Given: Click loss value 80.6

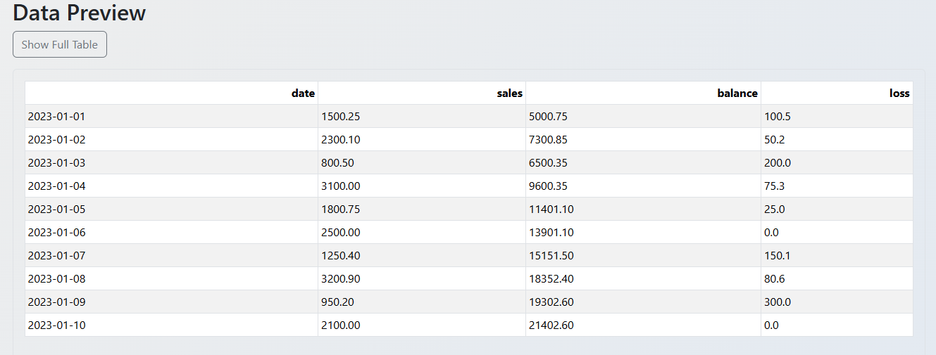Looking at the screenshot, I should point(837,278).
